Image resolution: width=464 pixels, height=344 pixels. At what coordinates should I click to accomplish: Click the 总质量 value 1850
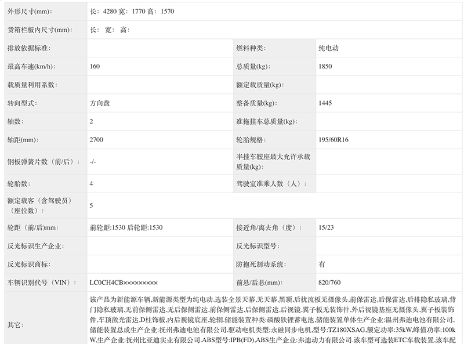325,66
